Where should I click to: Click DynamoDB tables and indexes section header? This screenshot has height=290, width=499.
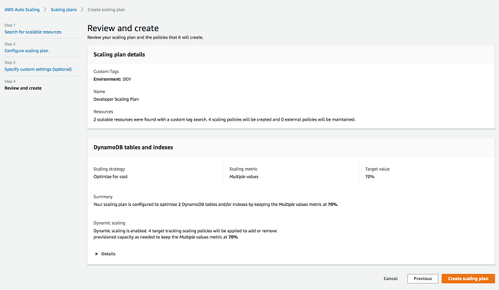(133, 147)
